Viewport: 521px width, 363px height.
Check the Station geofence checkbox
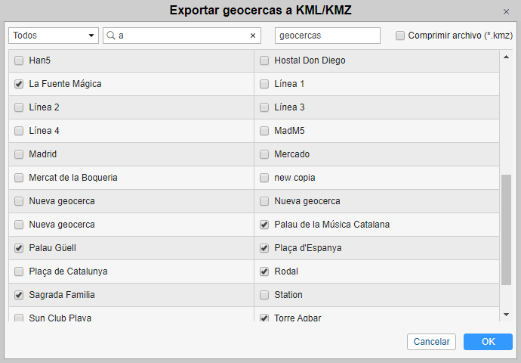(x=264, y=295)
